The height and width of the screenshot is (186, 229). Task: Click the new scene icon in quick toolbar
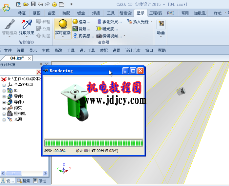point(19,4)
